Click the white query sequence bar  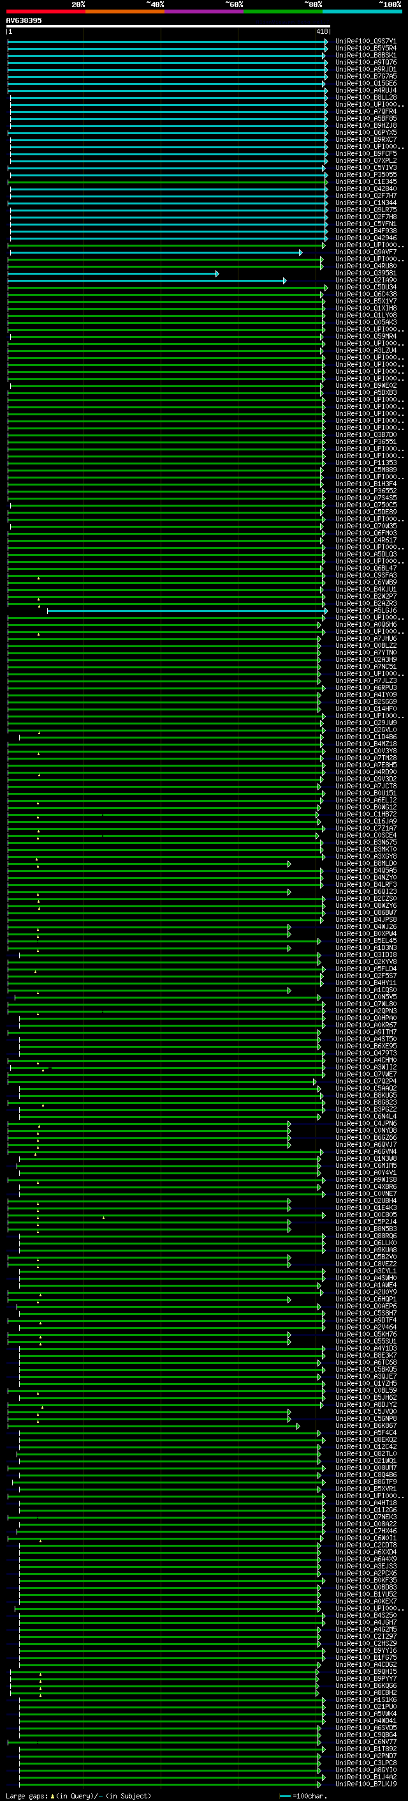168,26
